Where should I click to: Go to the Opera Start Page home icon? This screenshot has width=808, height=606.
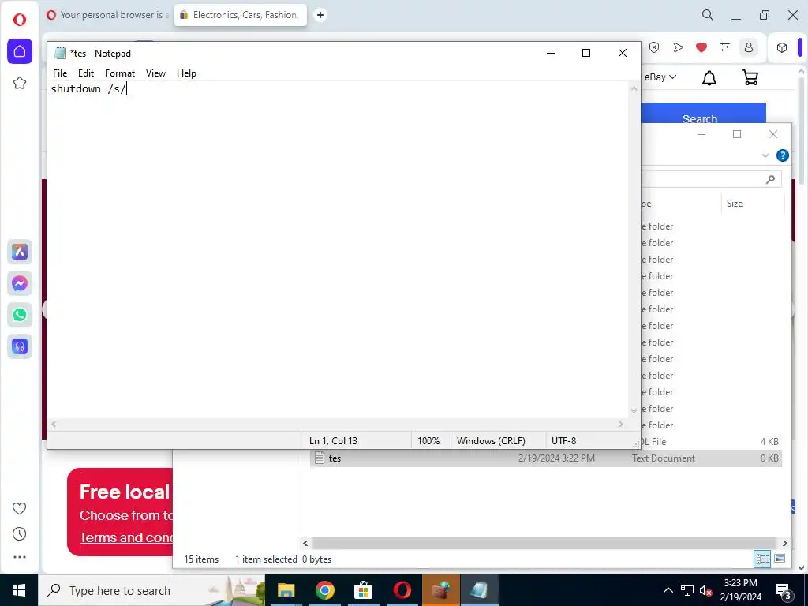coord(20,51)
